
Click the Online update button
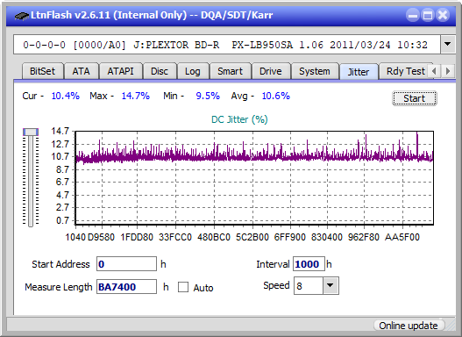coord(408,326)
